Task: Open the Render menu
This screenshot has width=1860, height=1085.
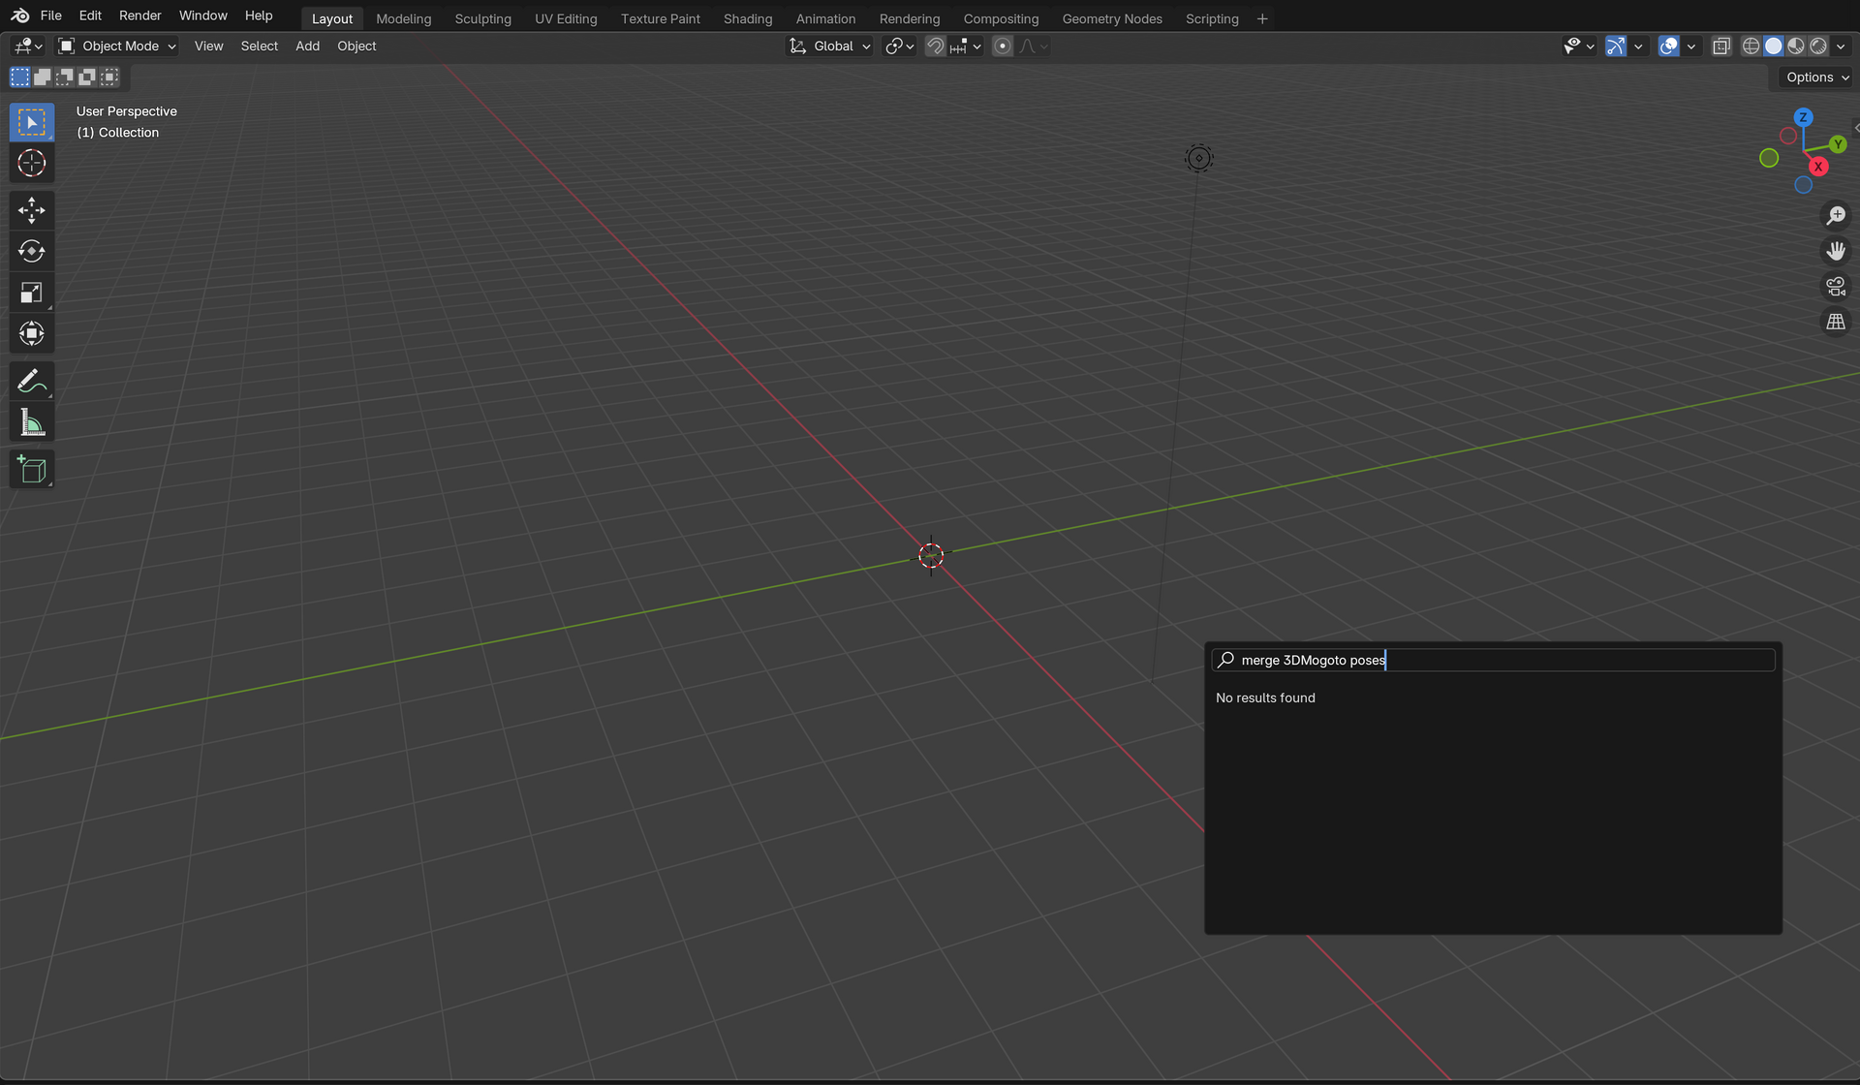Action: (140, 15)
